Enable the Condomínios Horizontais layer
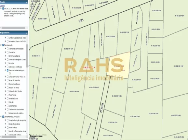 point(8,110)
